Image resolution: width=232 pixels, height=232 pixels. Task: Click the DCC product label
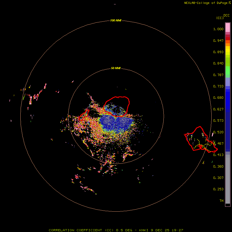226,15
